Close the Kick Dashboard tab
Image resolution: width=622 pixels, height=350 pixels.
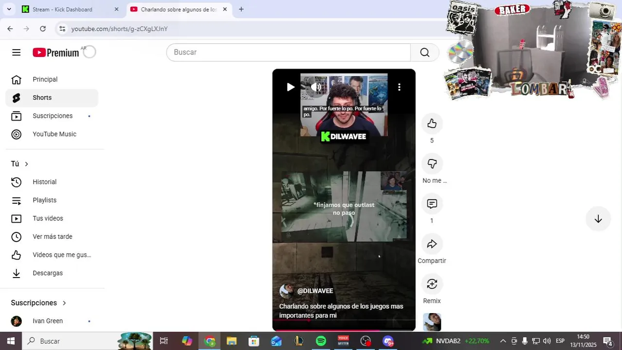(116, 9)
